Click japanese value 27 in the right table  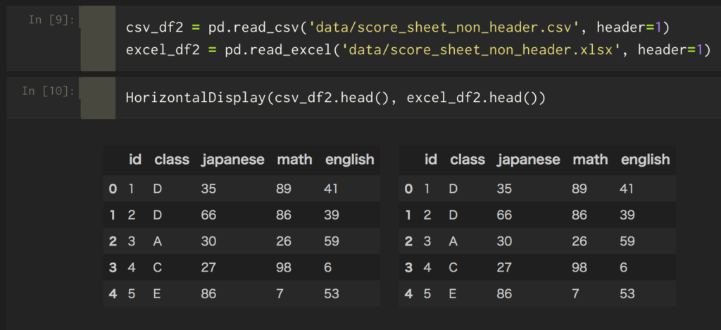504,267
